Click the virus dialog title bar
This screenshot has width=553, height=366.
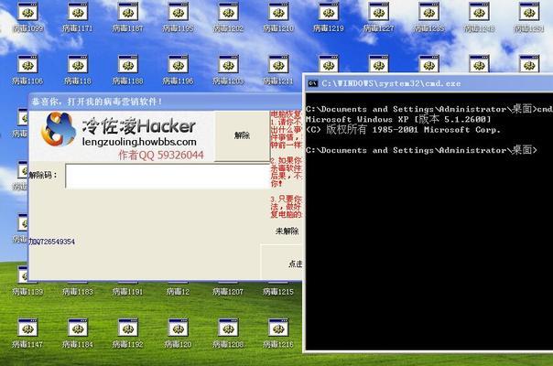click(166, 102)
